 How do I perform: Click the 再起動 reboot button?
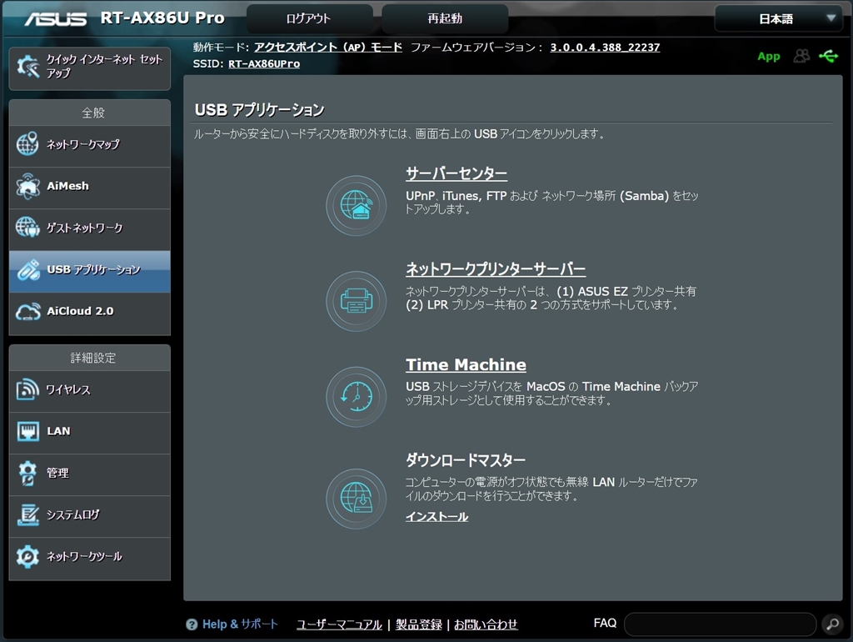click(x=445, y=18)
